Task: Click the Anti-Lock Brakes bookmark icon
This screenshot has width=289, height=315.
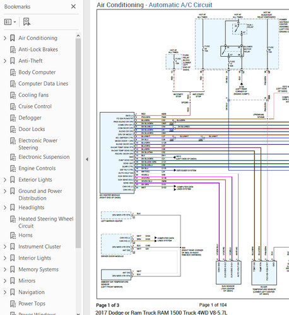Action: click(13, 50)
